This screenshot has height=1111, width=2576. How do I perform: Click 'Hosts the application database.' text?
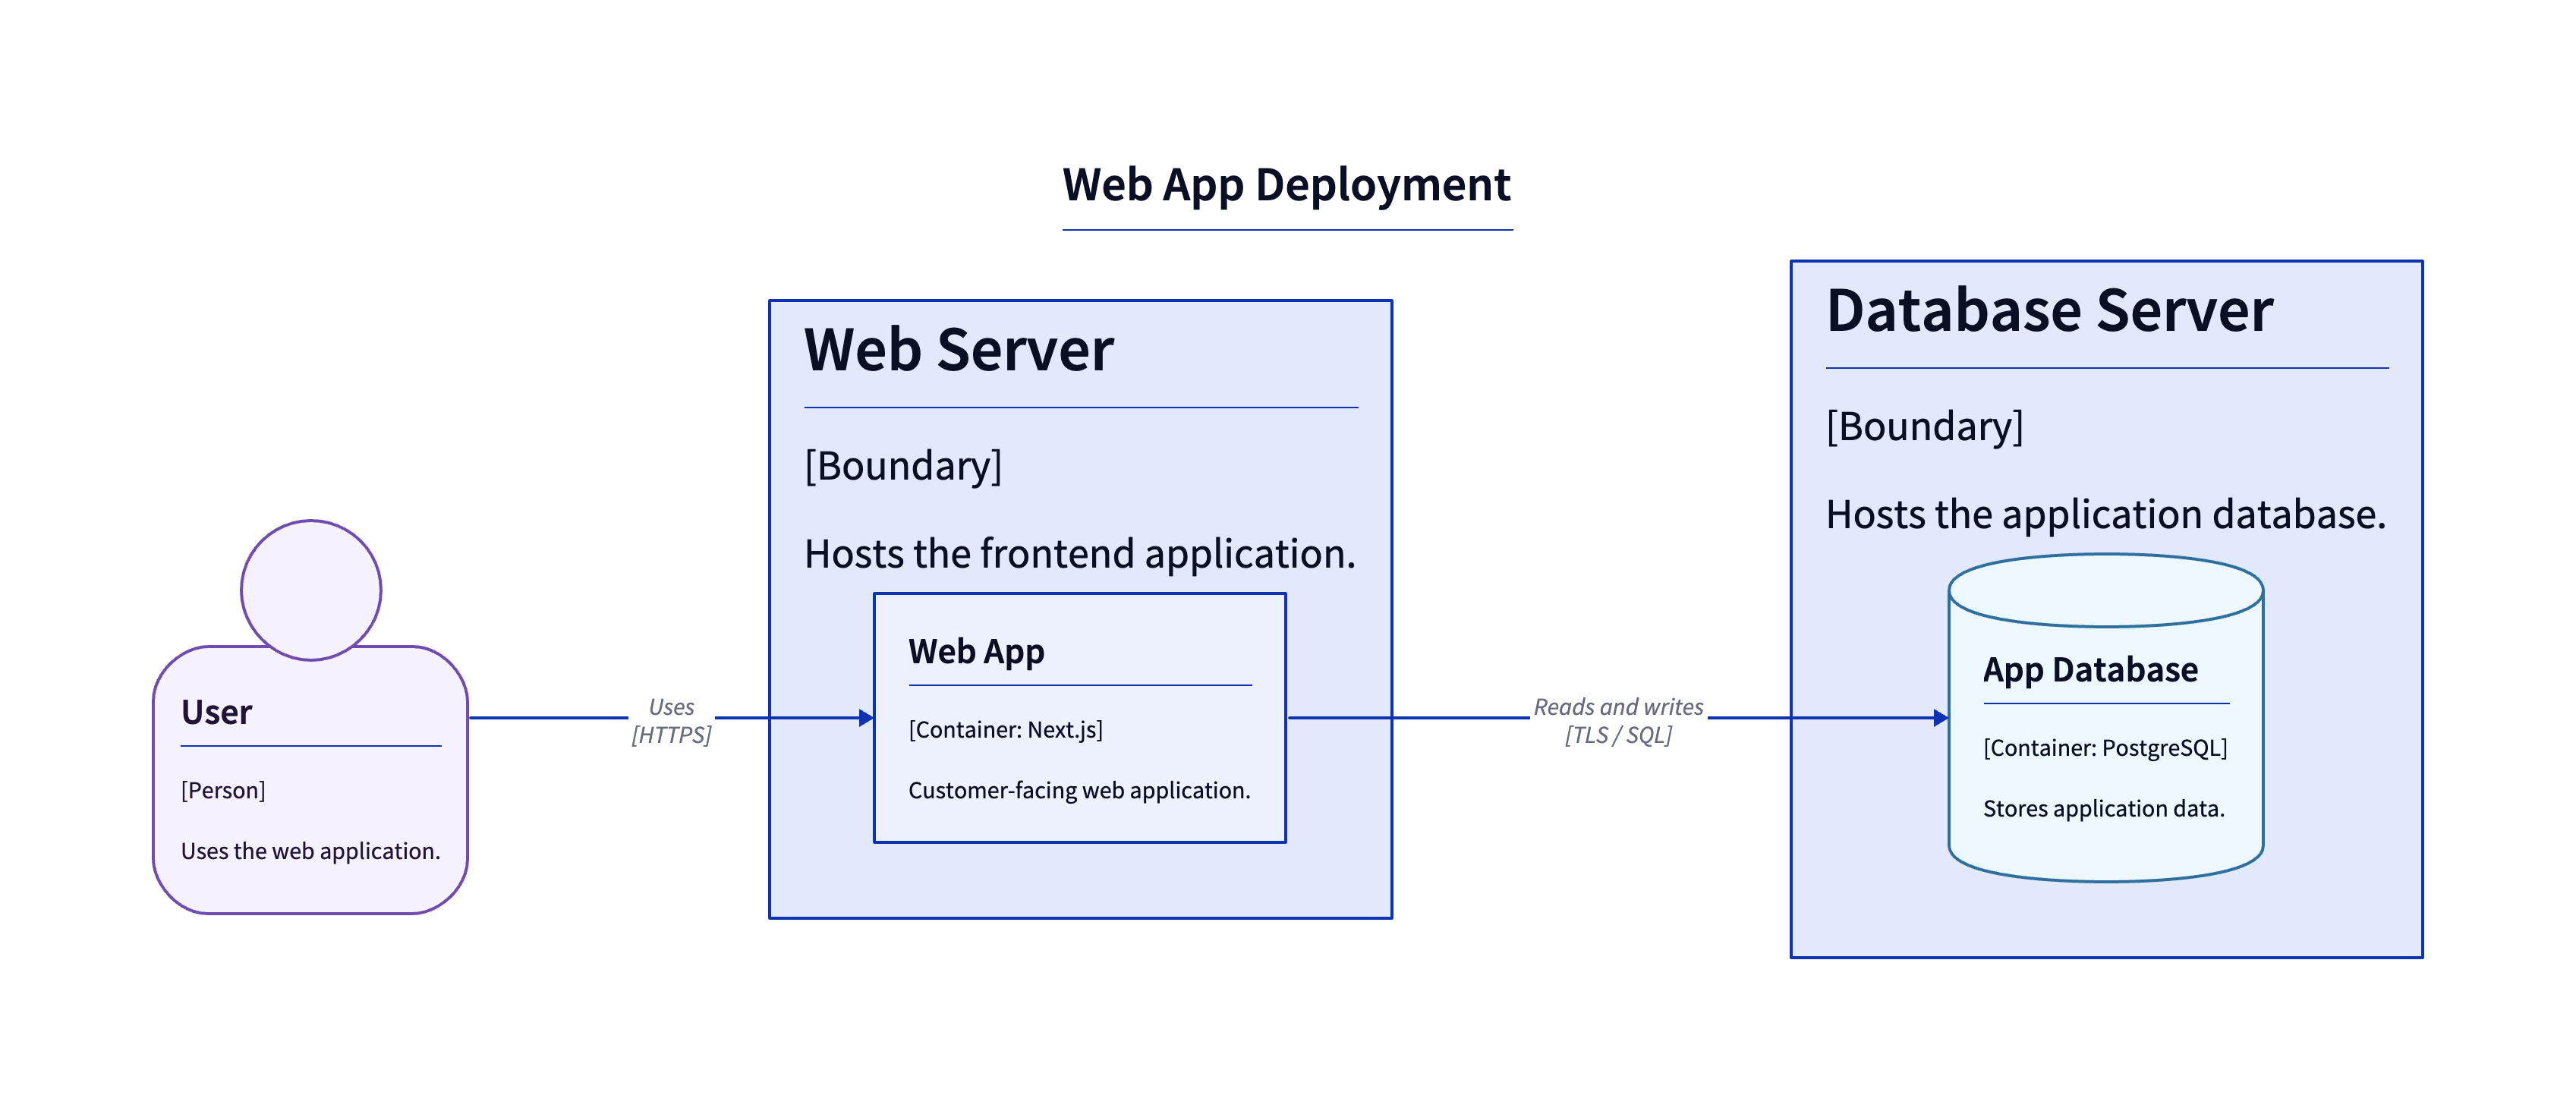[2106, 515]
